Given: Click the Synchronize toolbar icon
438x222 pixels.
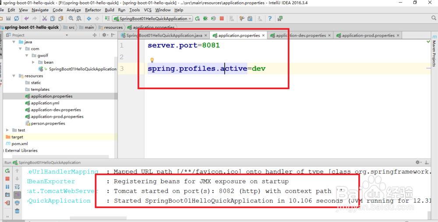Looking at the screenshot, I should (x=17, y=19).
